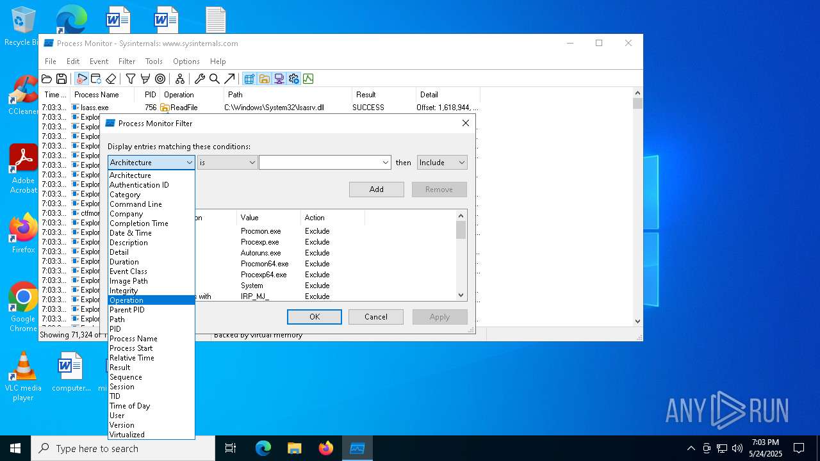Toggle Show Registry Activity icon
Screen dimensions: 820x461
[x=249, y=79]
